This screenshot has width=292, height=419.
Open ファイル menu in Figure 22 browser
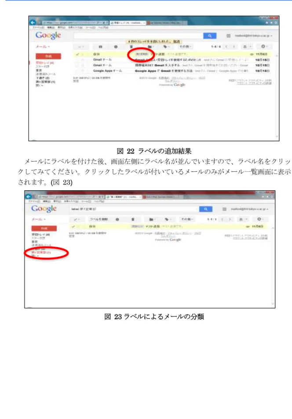pyautogui.click(x=38, y=27)
